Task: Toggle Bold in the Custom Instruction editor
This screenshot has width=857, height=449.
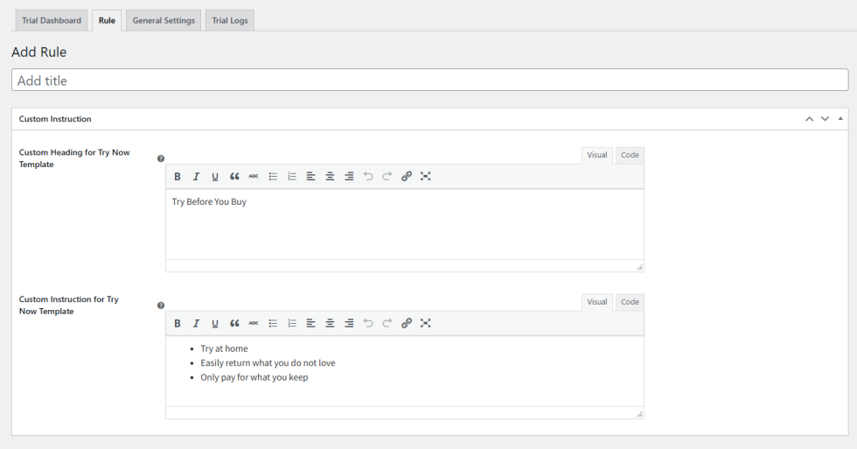Action: (177, 323)
